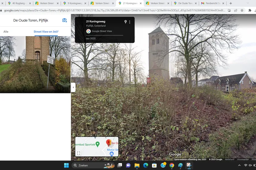The width and height of the screenshot is (256, 170).
Task: Click the tower street view thumbnail photo
Action: pyautogui.click(x=35, y=64)
